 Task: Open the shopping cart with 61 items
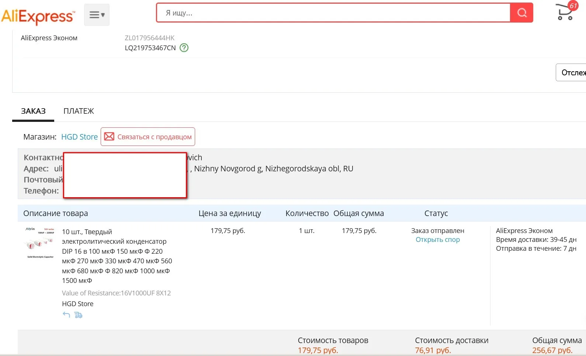coord(566,11)
